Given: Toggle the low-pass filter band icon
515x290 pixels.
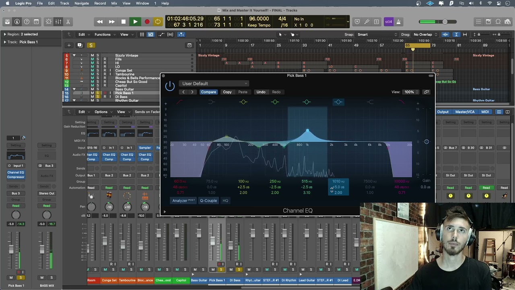Looking at the screenshot, I should pyautogui.click(x=402, y=102).
